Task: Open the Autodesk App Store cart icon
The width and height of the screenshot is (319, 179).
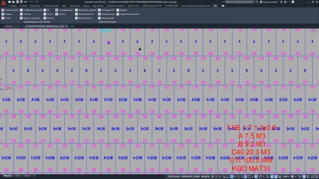Action: (281, 2)
